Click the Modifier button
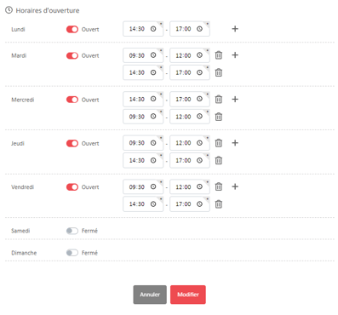The image size is (338, 315). pyautogui.click(x=188, y=295)
